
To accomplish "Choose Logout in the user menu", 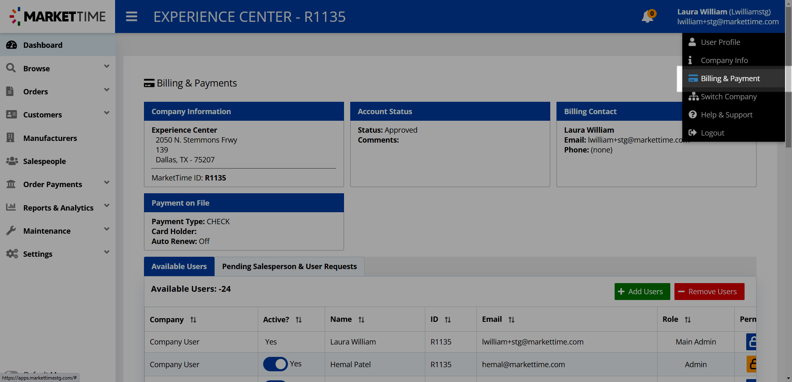I will pyautogui.click(x=712, y=133).
